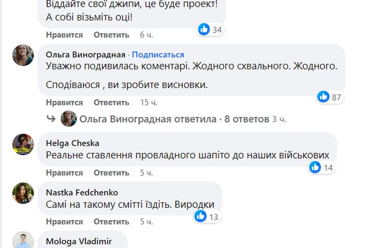Open Mologa Vladimir's profile avatar
The width and height of the screenshot is (372, 248).
(23, 241)
